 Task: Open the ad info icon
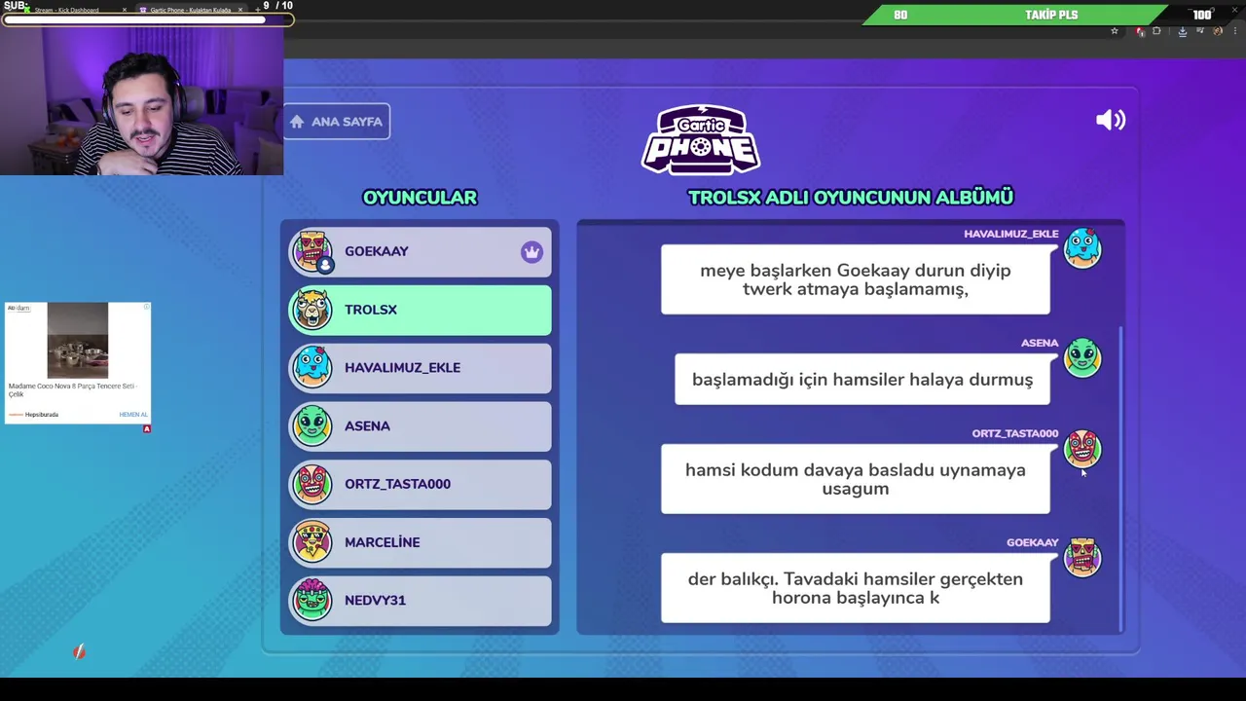coord(147,307)
